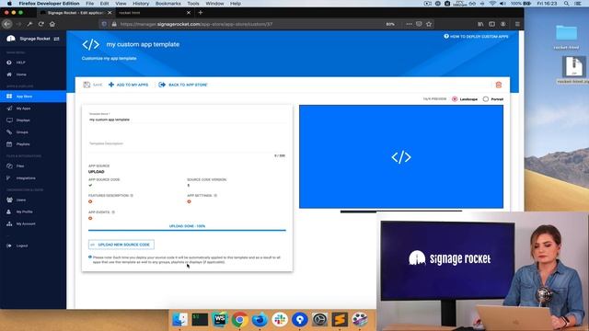Open WebStorm from the dock
This screenshot has width=589, height=331.
tap(220, 320)
